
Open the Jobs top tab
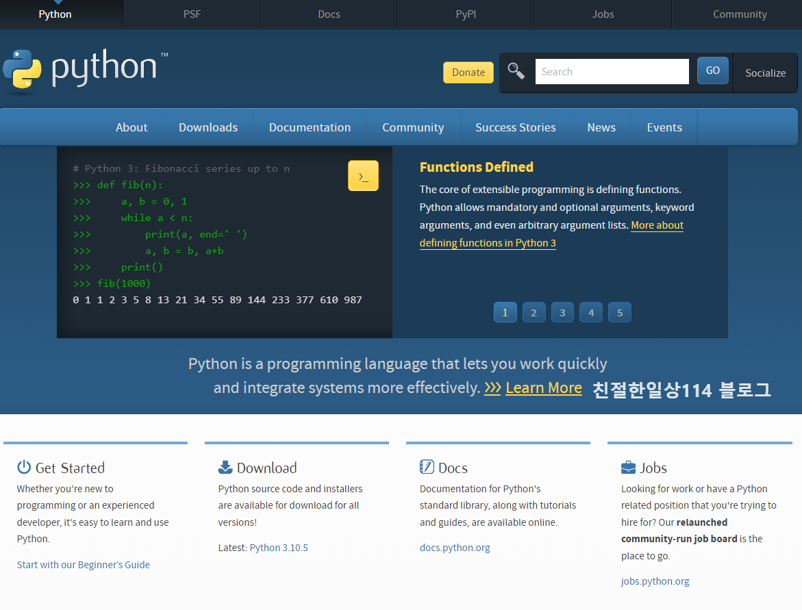click(x=603, y=14)
